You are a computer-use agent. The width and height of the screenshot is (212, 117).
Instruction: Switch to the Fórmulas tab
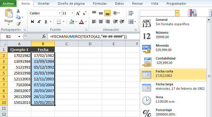(100, 4)
